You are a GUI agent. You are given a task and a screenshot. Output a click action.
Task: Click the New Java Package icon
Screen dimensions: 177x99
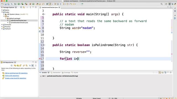click(x=30, y=4)
